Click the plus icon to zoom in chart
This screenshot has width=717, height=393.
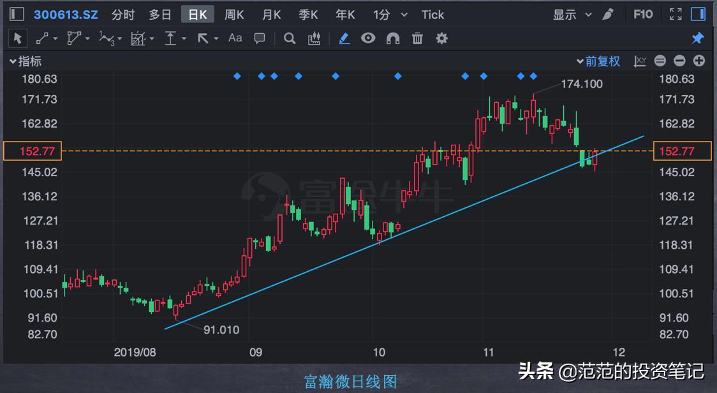pos(699,61)
